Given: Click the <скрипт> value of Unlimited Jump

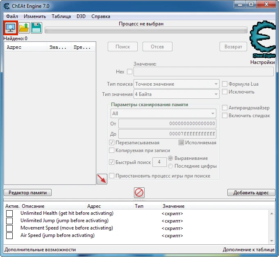Looking at the screenshot, I should (172, 221).
